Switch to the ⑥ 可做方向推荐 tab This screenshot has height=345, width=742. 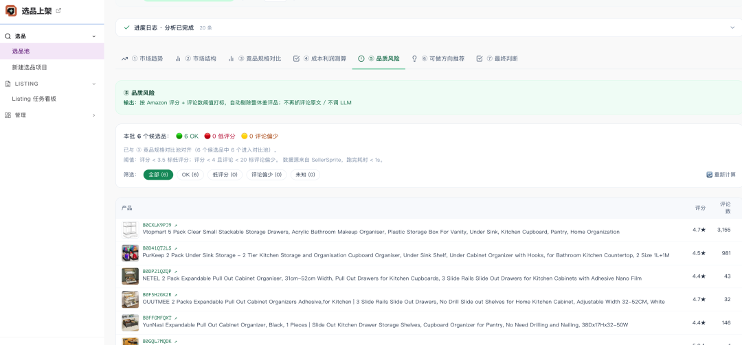pos(438,58)
